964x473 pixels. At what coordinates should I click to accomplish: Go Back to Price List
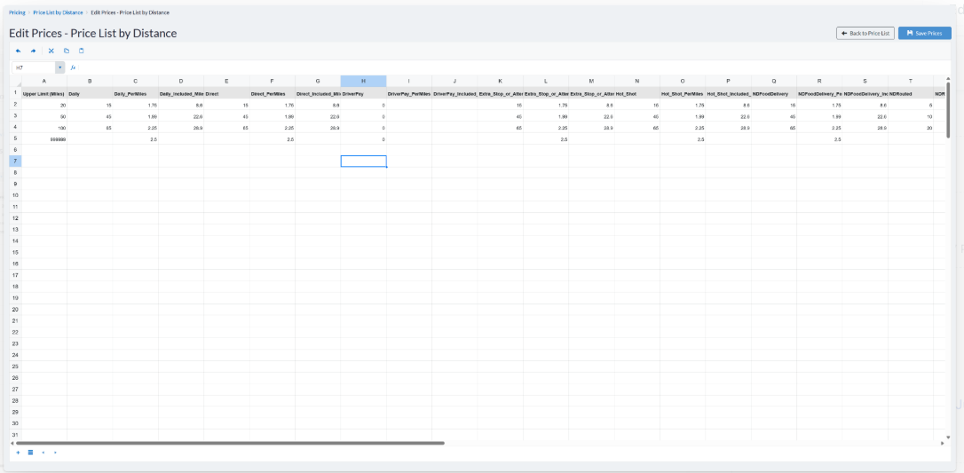point(865,33)
